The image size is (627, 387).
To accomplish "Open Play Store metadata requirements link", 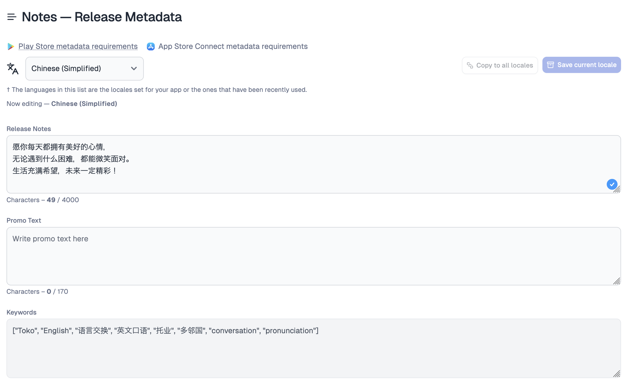I will (x=78, y=46).
